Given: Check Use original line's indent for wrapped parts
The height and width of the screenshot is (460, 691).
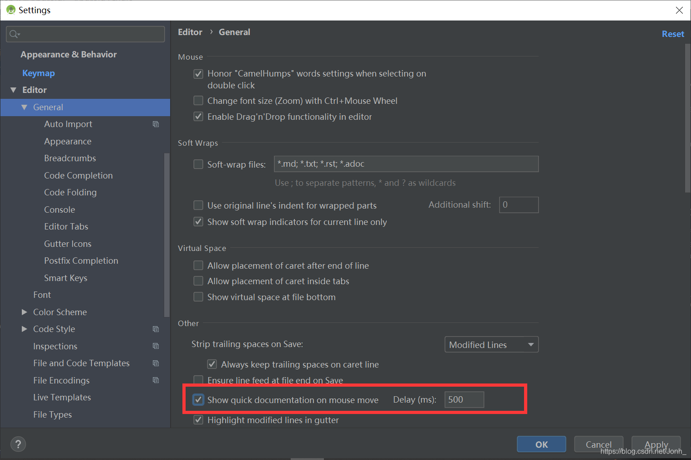Looking at the screenshot, I should pos(198,205).
